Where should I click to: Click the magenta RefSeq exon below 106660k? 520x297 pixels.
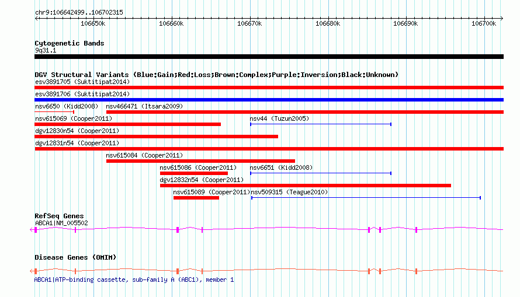[x=178, y=230]
